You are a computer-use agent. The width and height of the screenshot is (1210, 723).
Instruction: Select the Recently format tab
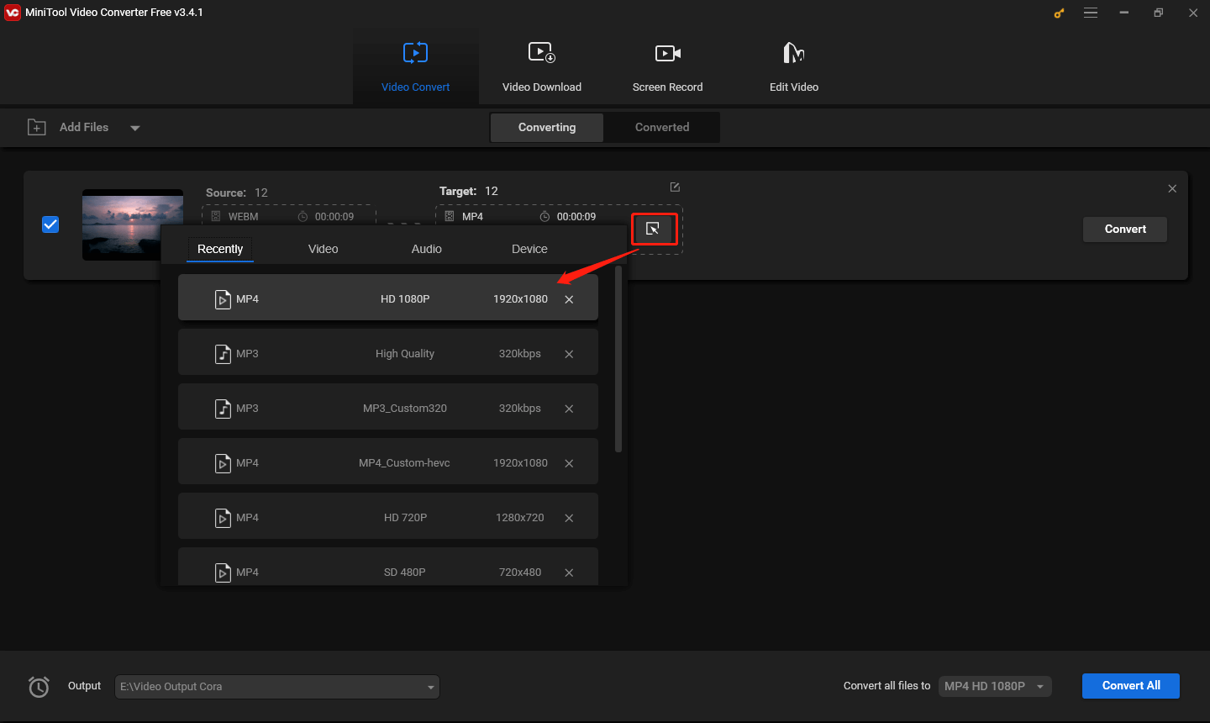(x=220, y=249)
